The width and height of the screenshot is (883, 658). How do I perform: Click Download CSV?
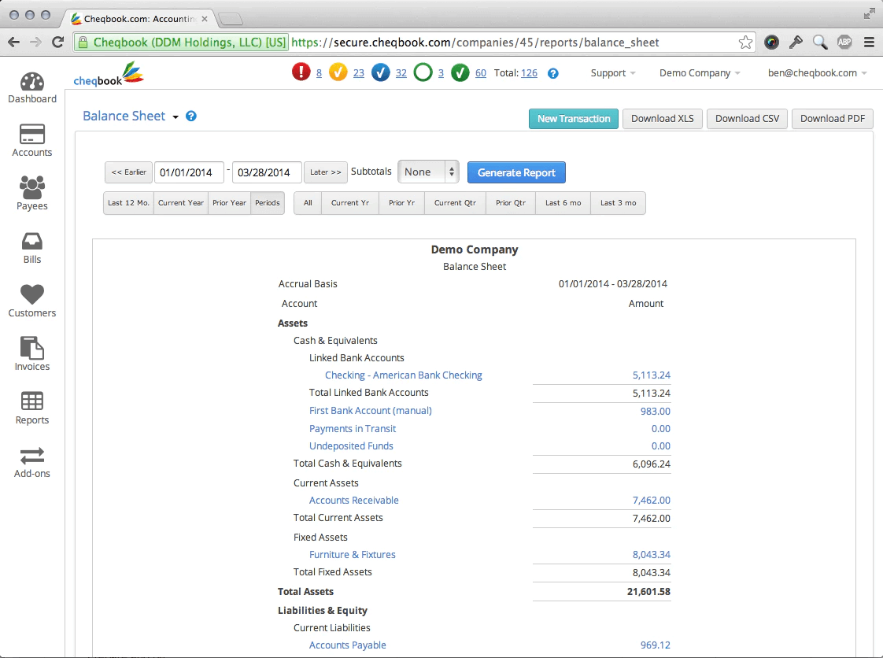point(748,119)
